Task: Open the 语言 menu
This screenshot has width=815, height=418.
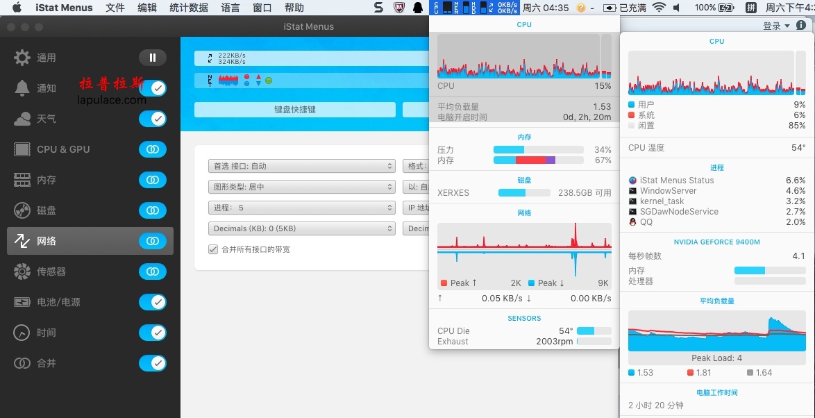Action: 230,8
